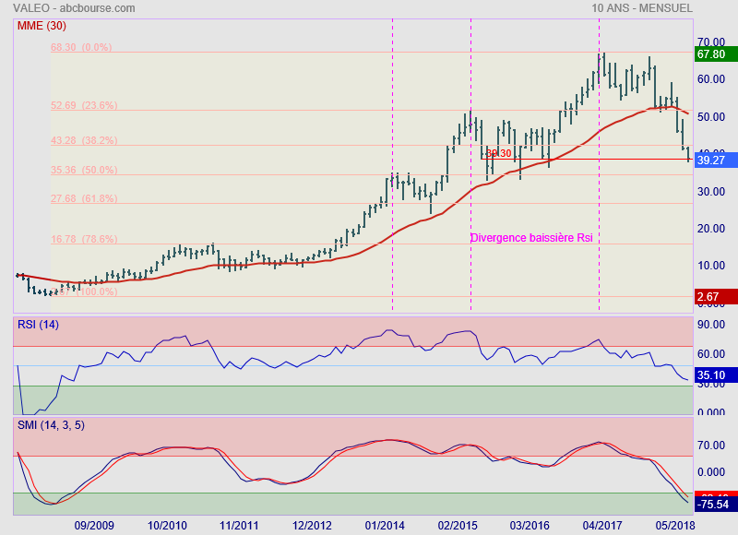The width and height of the screenshot is (738, 535).
Task: Click the 70.00 SMI axis label
Action: [x=711, y=446]
